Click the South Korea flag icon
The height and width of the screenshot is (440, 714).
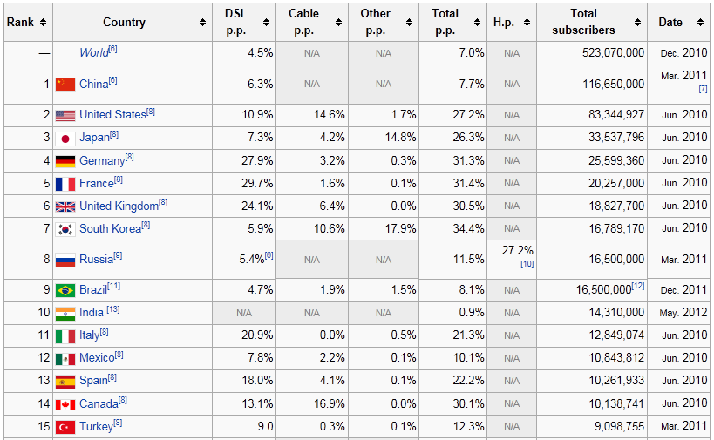[x=65, y=228]
